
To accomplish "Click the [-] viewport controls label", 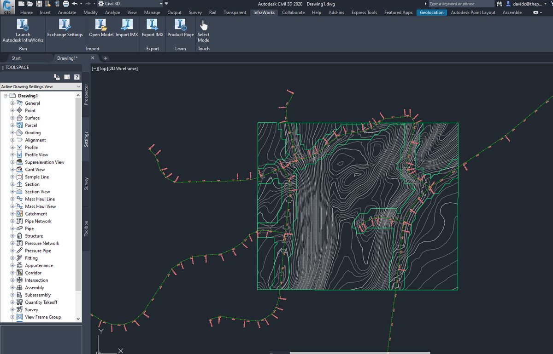I will 94,69.
